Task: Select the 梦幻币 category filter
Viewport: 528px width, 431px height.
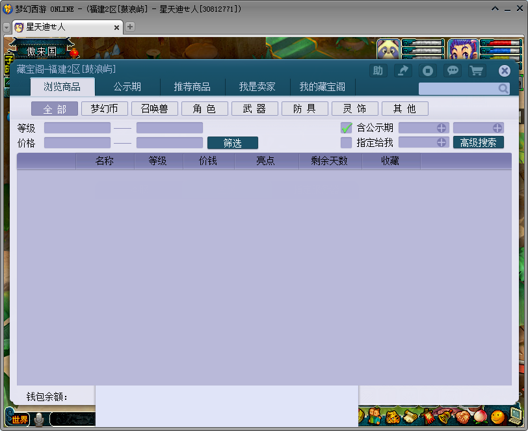Action: coord(105,109)
